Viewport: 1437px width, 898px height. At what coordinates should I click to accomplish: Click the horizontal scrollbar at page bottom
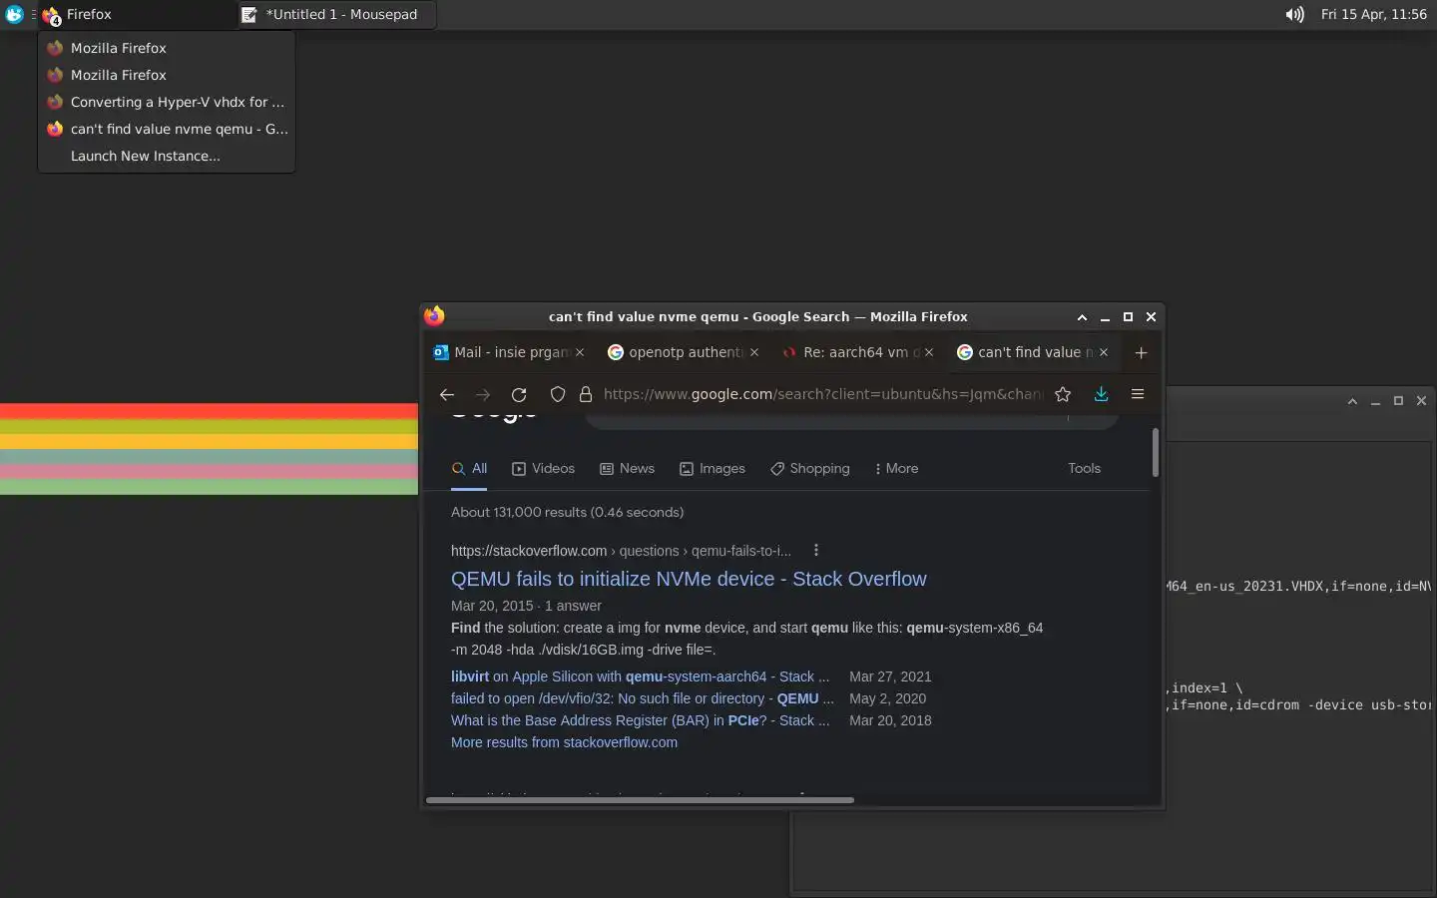(x=640, y=799)
